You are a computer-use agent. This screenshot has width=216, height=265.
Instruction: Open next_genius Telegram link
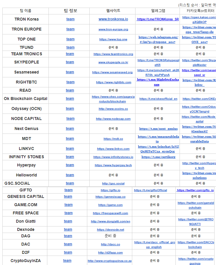tap(158, 129)
